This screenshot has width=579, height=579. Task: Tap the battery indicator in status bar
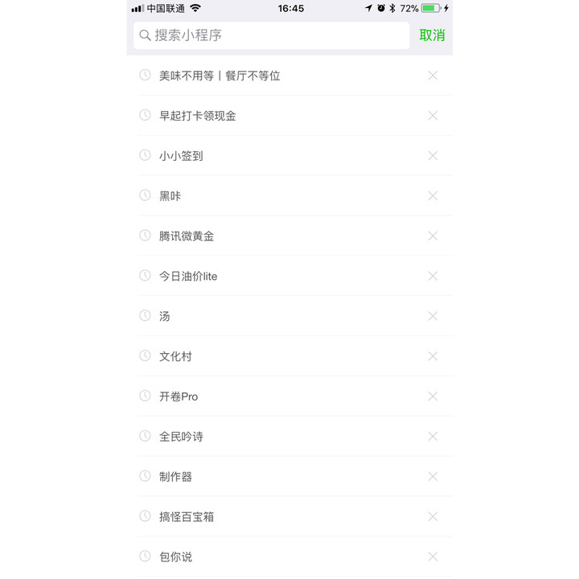pyautogui.click(x=430, y=8)
